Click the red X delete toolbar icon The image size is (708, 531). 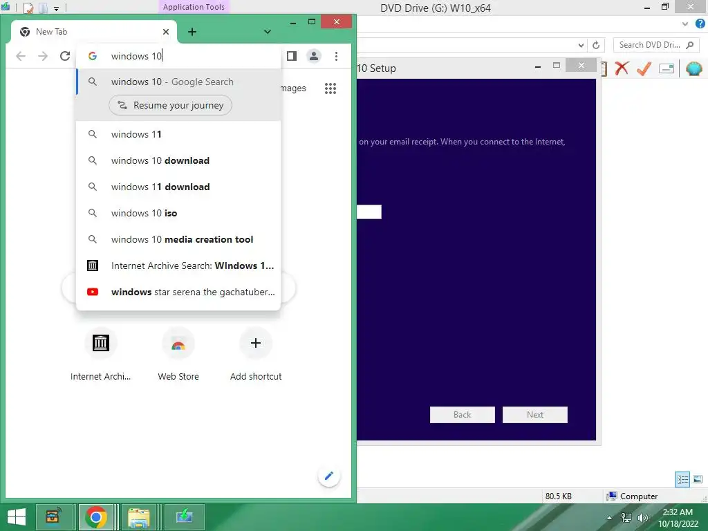pyautogui.click(x=622, y=68)
